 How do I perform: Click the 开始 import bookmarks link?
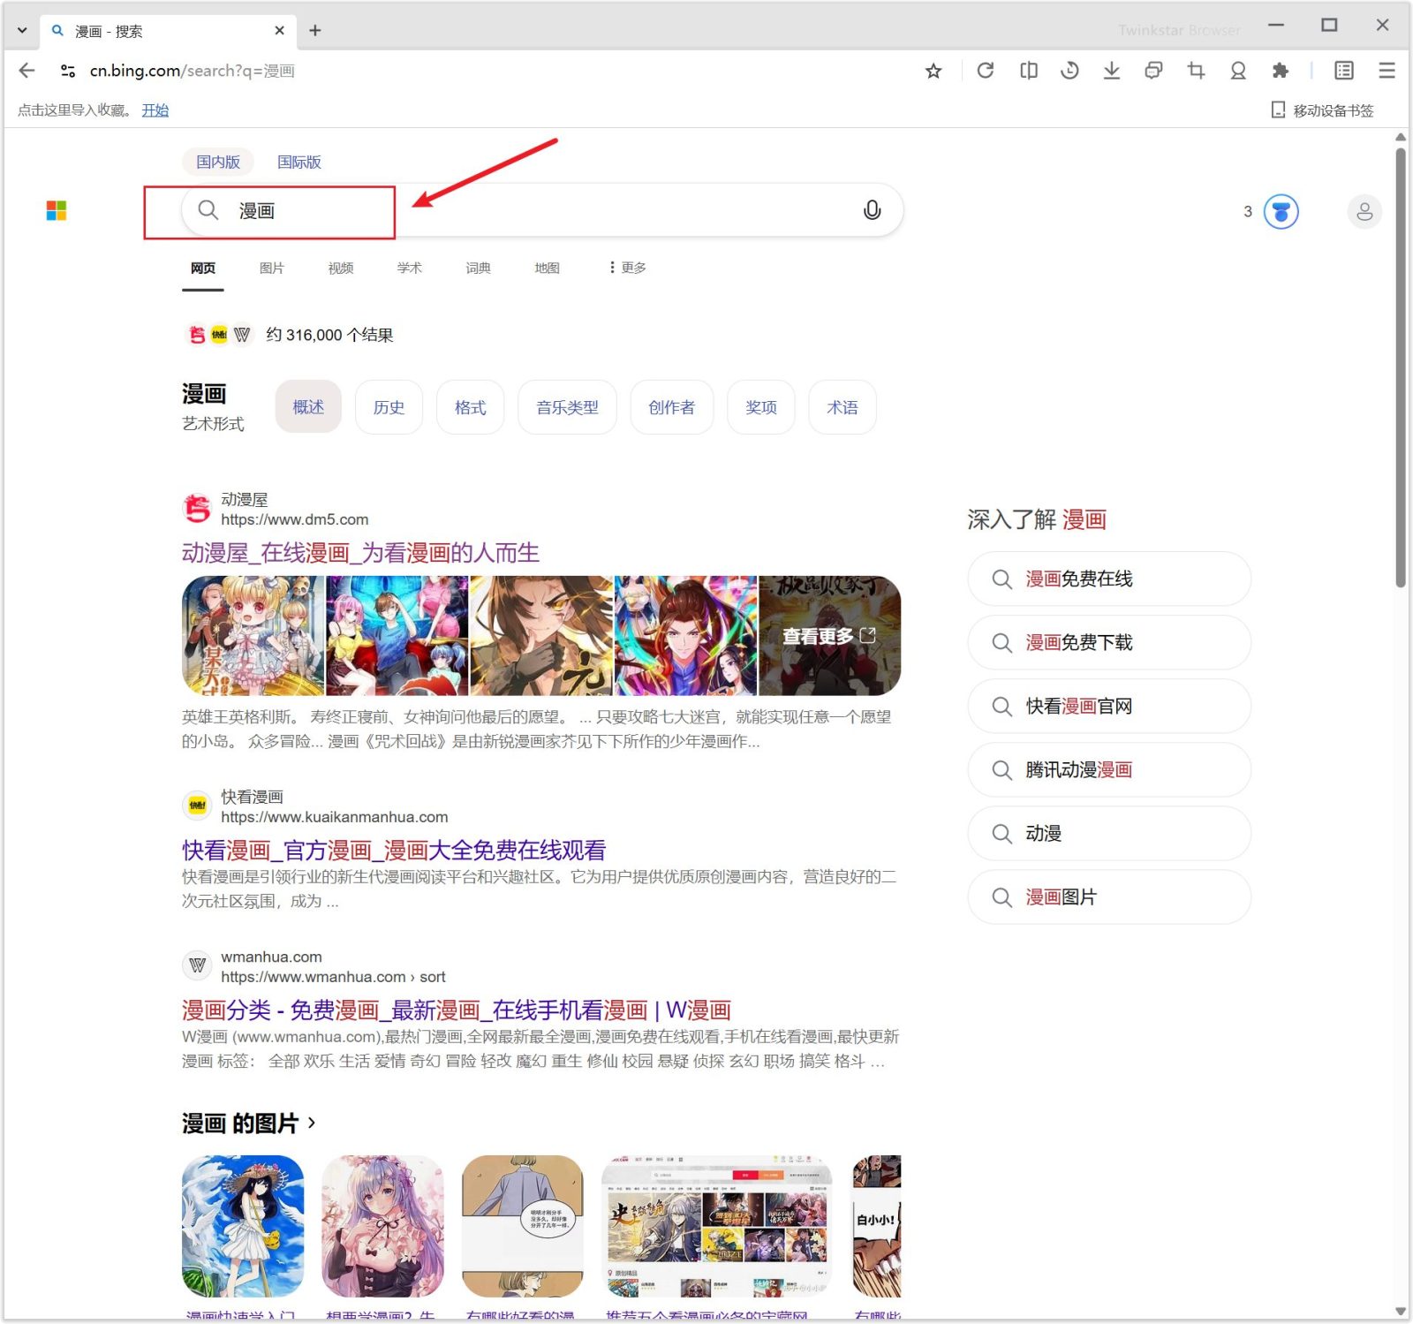(x=155, y=110)
